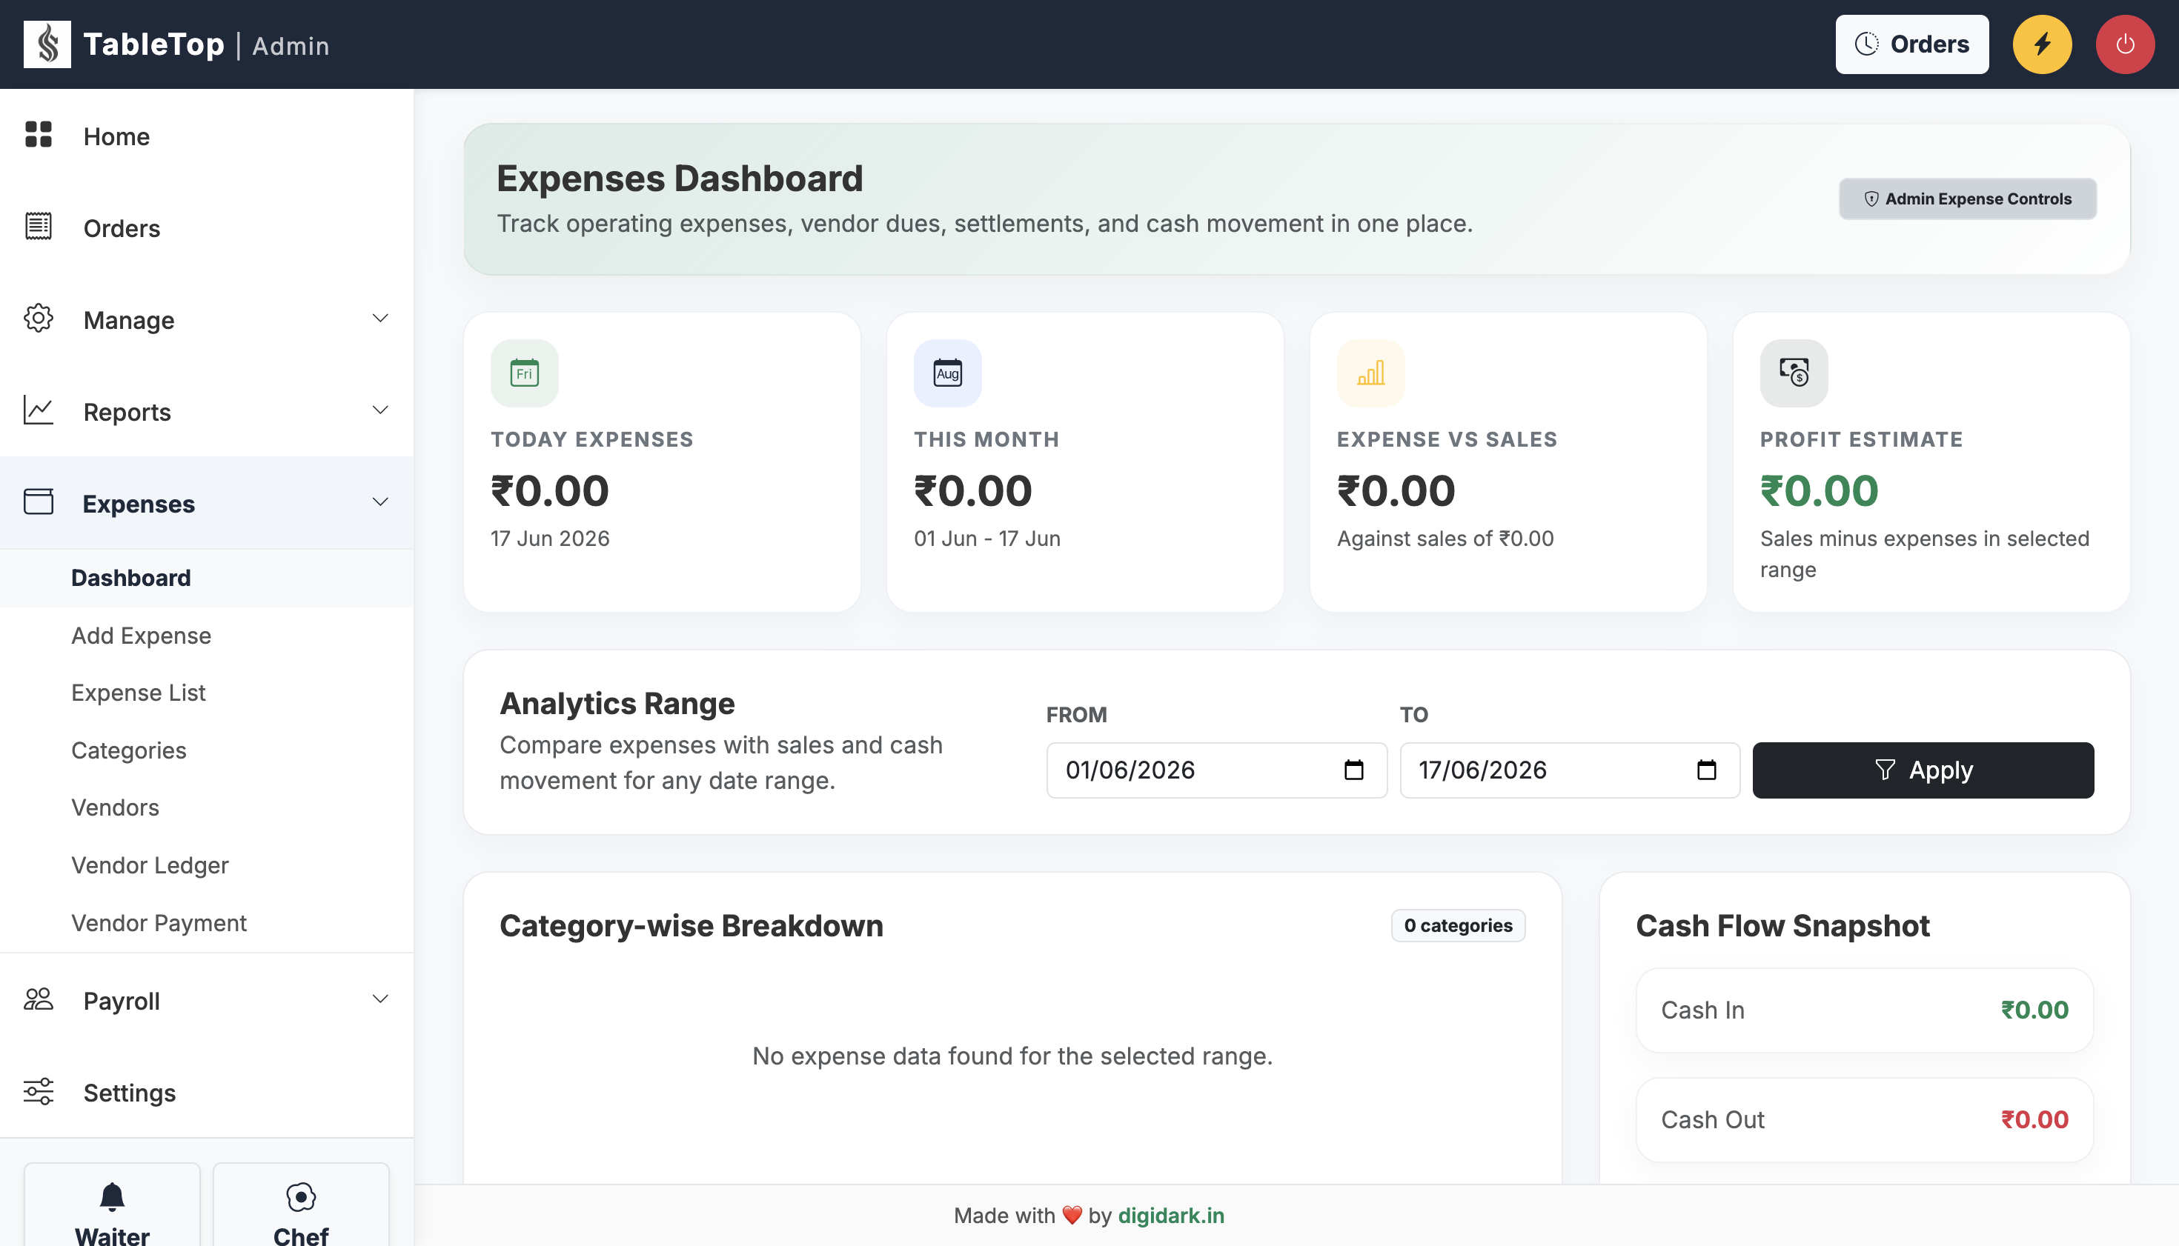Click the 0 categories badge
The image size is (2179, 1246).
[x=1457, y=925]
